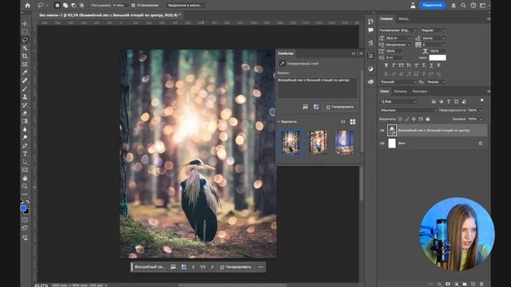Hide the generative forest layer via eye icon
This screenshot has width=511, height=287.
382,131
